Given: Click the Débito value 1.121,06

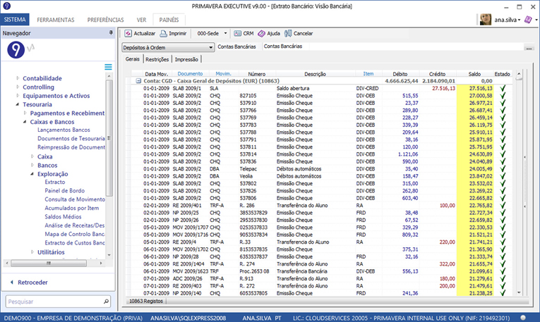Looking at the screenshot, I should coord(408,154).
